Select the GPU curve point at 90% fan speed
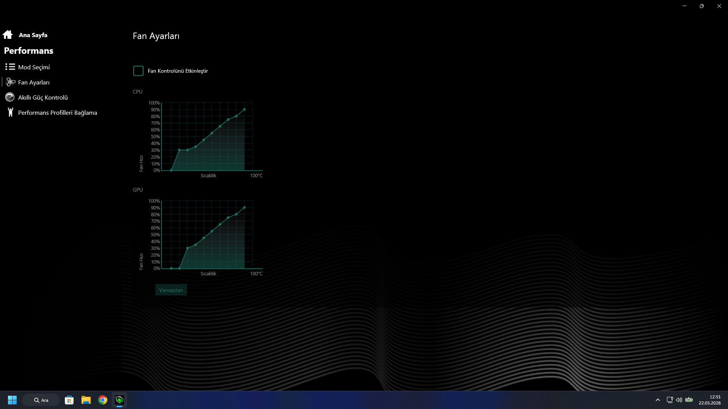The width and height of the screenshot is (728, 409). click(x=244, y=208)
